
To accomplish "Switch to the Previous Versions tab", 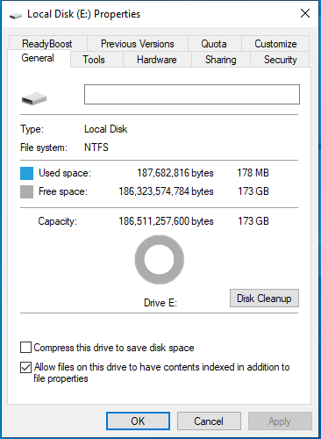I will coord(138,44).
